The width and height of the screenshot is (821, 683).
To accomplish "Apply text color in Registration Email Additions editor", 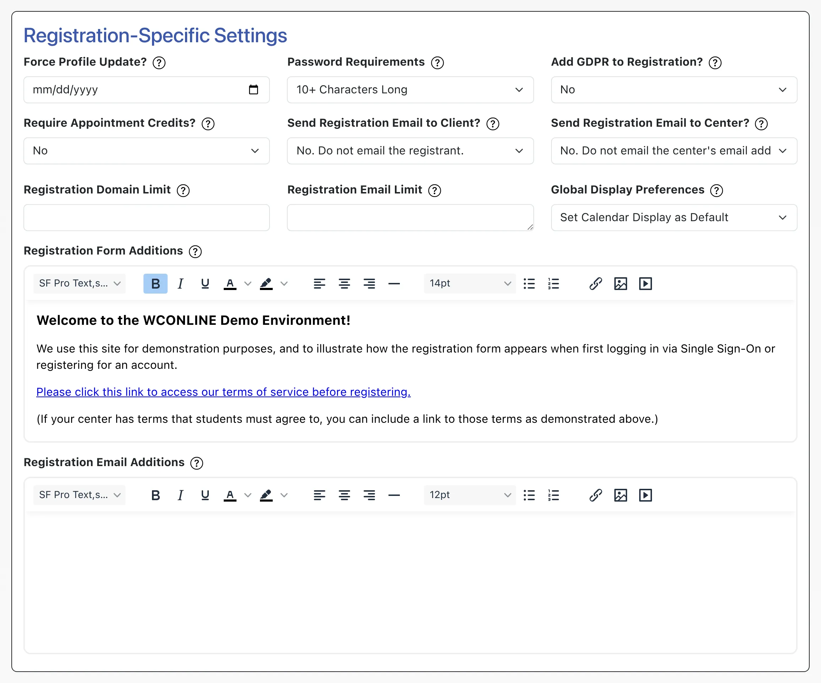I will point(230,495).
